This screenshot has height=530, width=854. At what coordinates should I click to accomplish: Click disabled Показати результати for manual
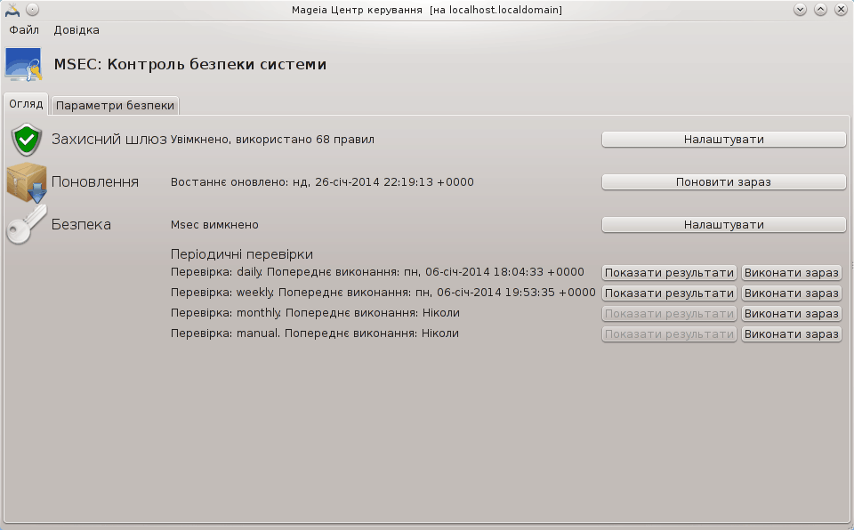pos(669,333)
